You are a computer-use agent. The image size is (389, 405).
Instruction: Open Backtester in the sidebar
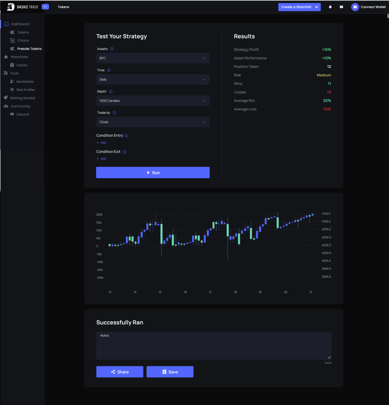pyautogui.click(x=25, y=81)
